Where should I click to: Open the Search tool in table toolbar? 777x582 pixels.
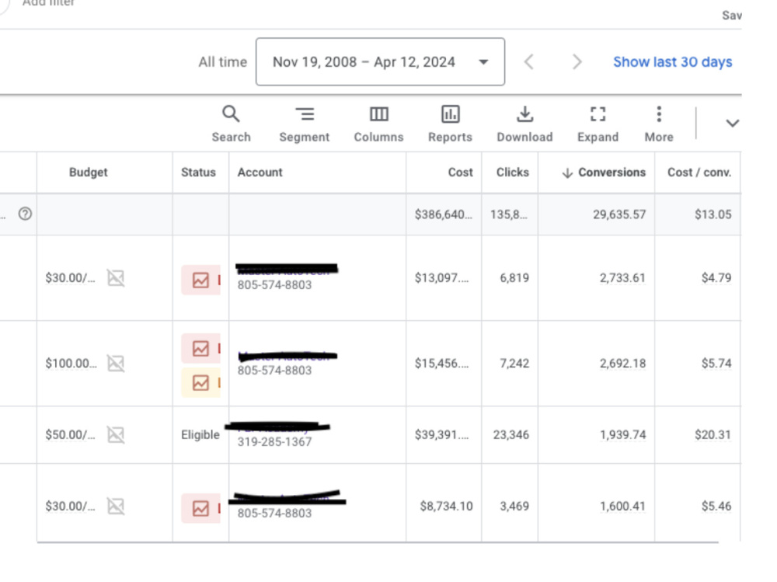(231, 124)
